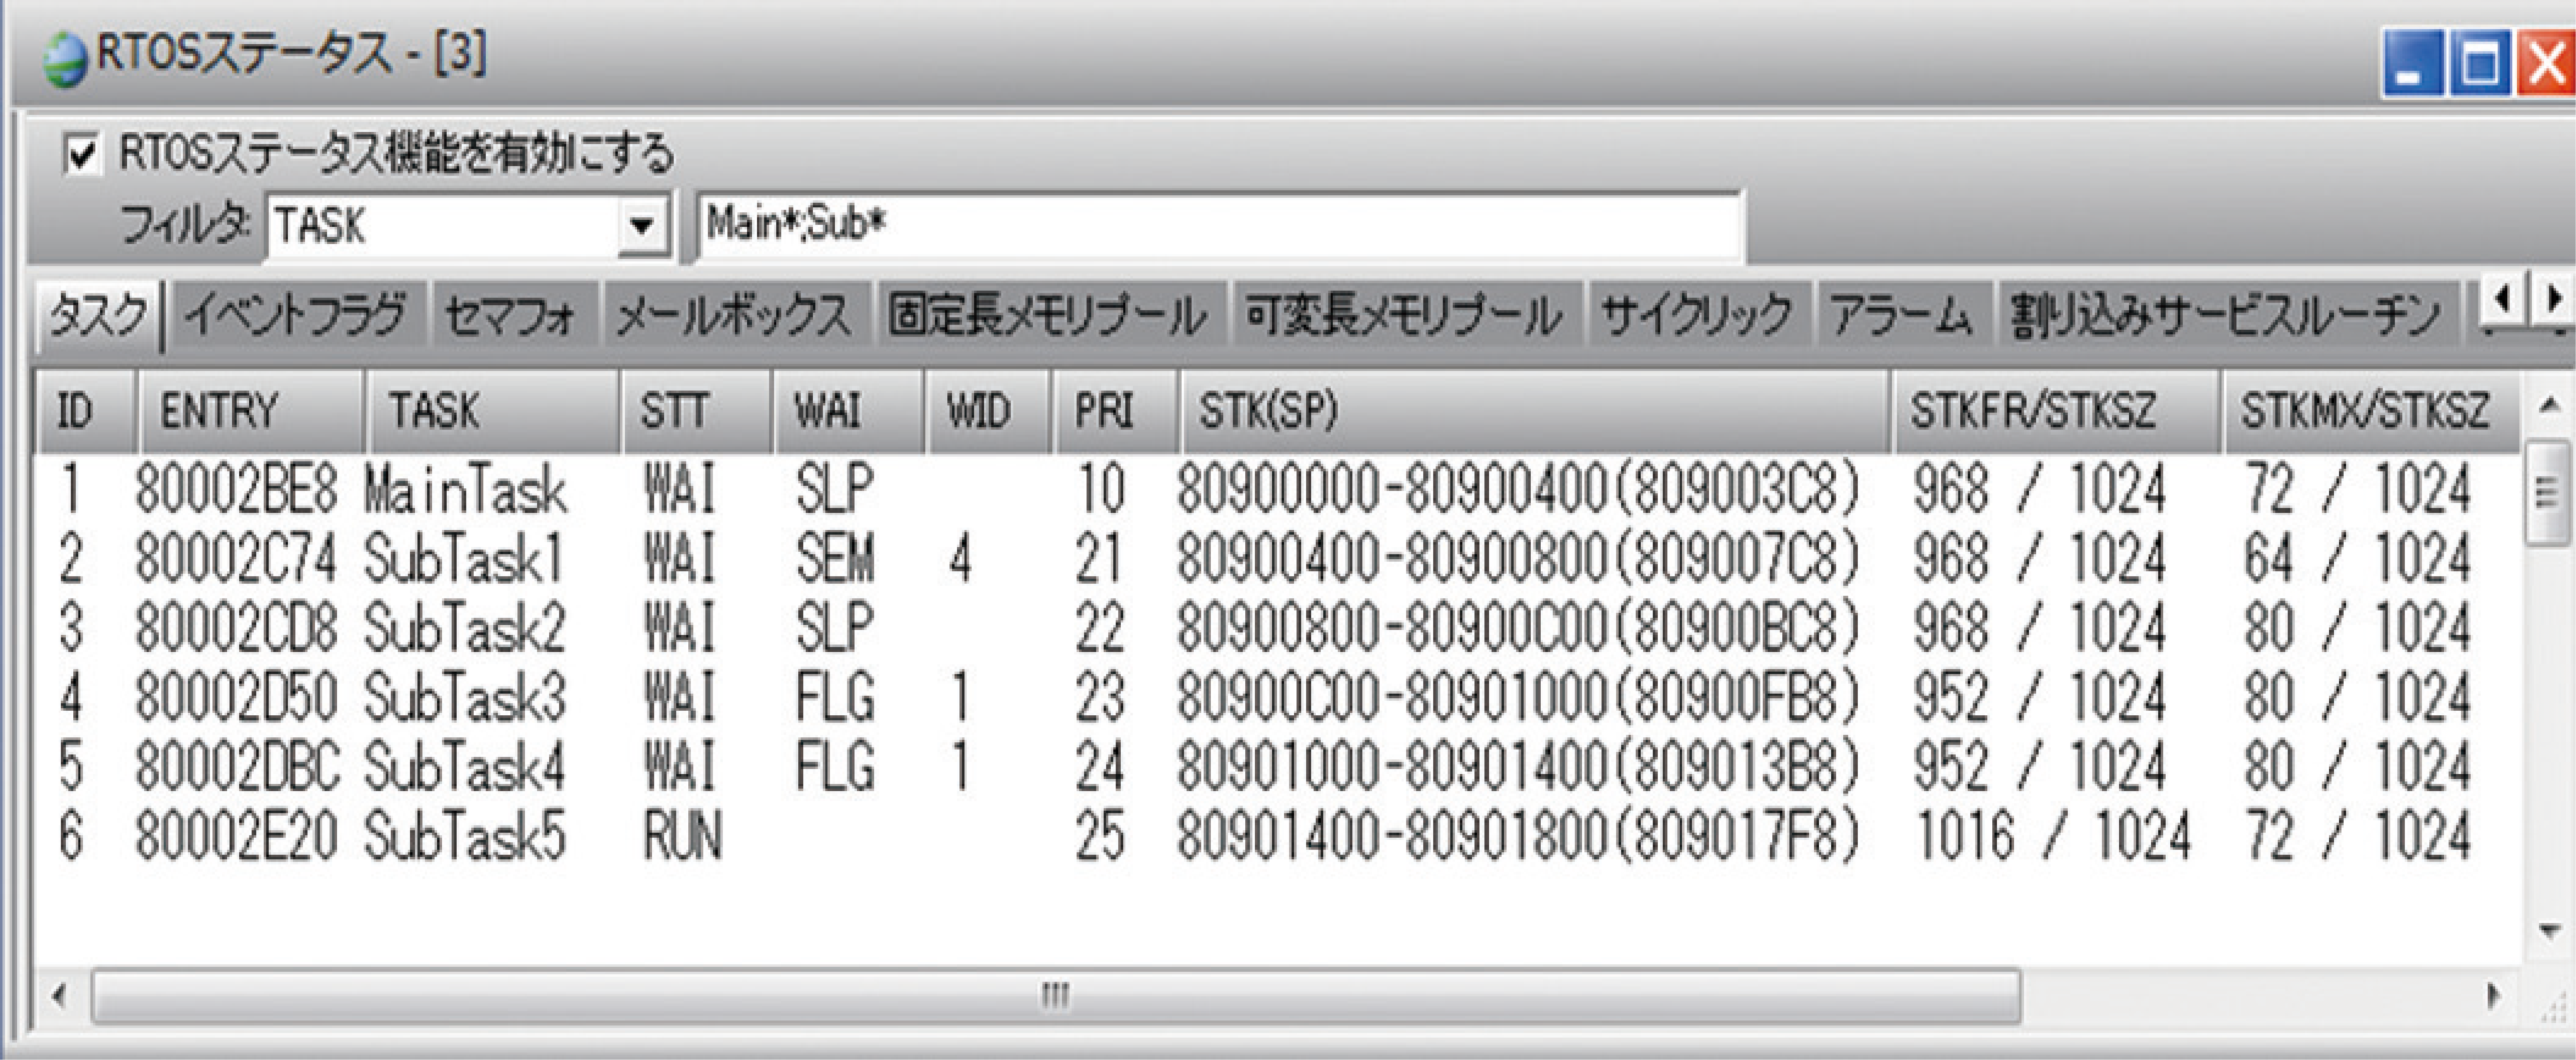Screen dimensions: 2576x1060
Task: Select the タスク tab
Action: tap(97, 316)
